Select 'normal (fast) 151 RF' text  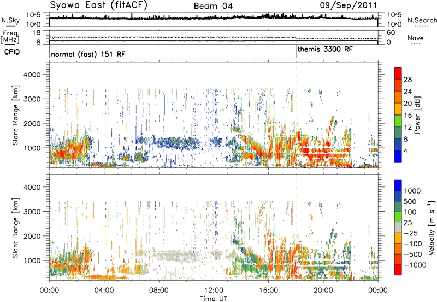88,54
